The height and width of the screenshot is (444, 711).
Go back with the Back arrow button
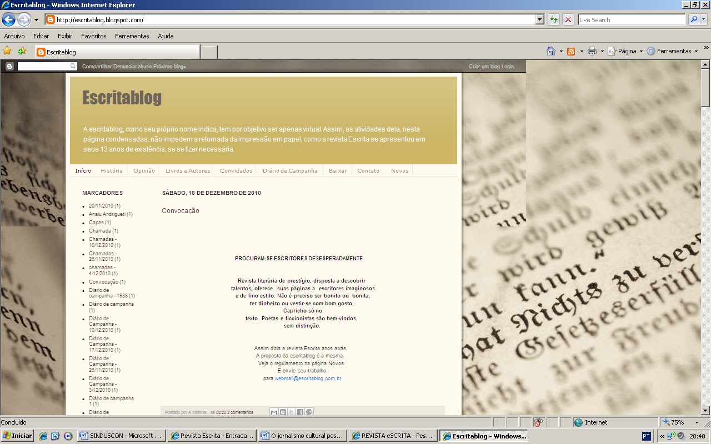point(8,20)
